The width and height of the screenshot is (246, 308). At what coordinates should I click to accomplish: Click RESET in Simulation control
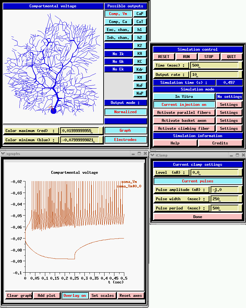(164, 57)
